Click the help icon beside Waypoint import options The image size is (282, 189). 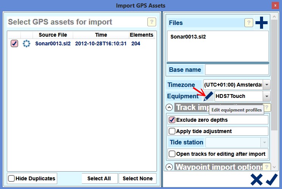click(267, 167)
